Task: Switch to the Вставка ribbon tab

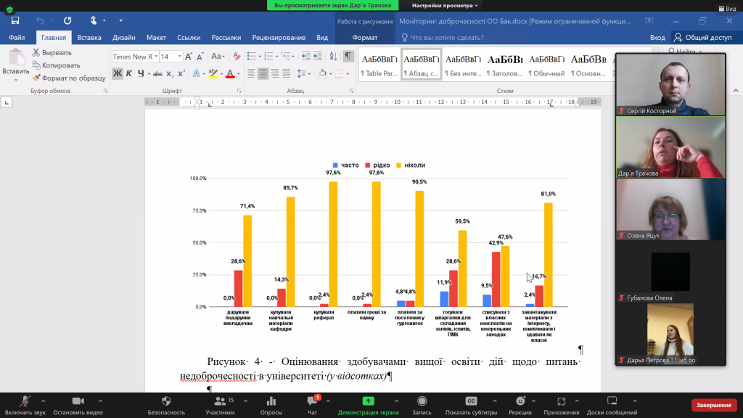Action: pos(89,38)
